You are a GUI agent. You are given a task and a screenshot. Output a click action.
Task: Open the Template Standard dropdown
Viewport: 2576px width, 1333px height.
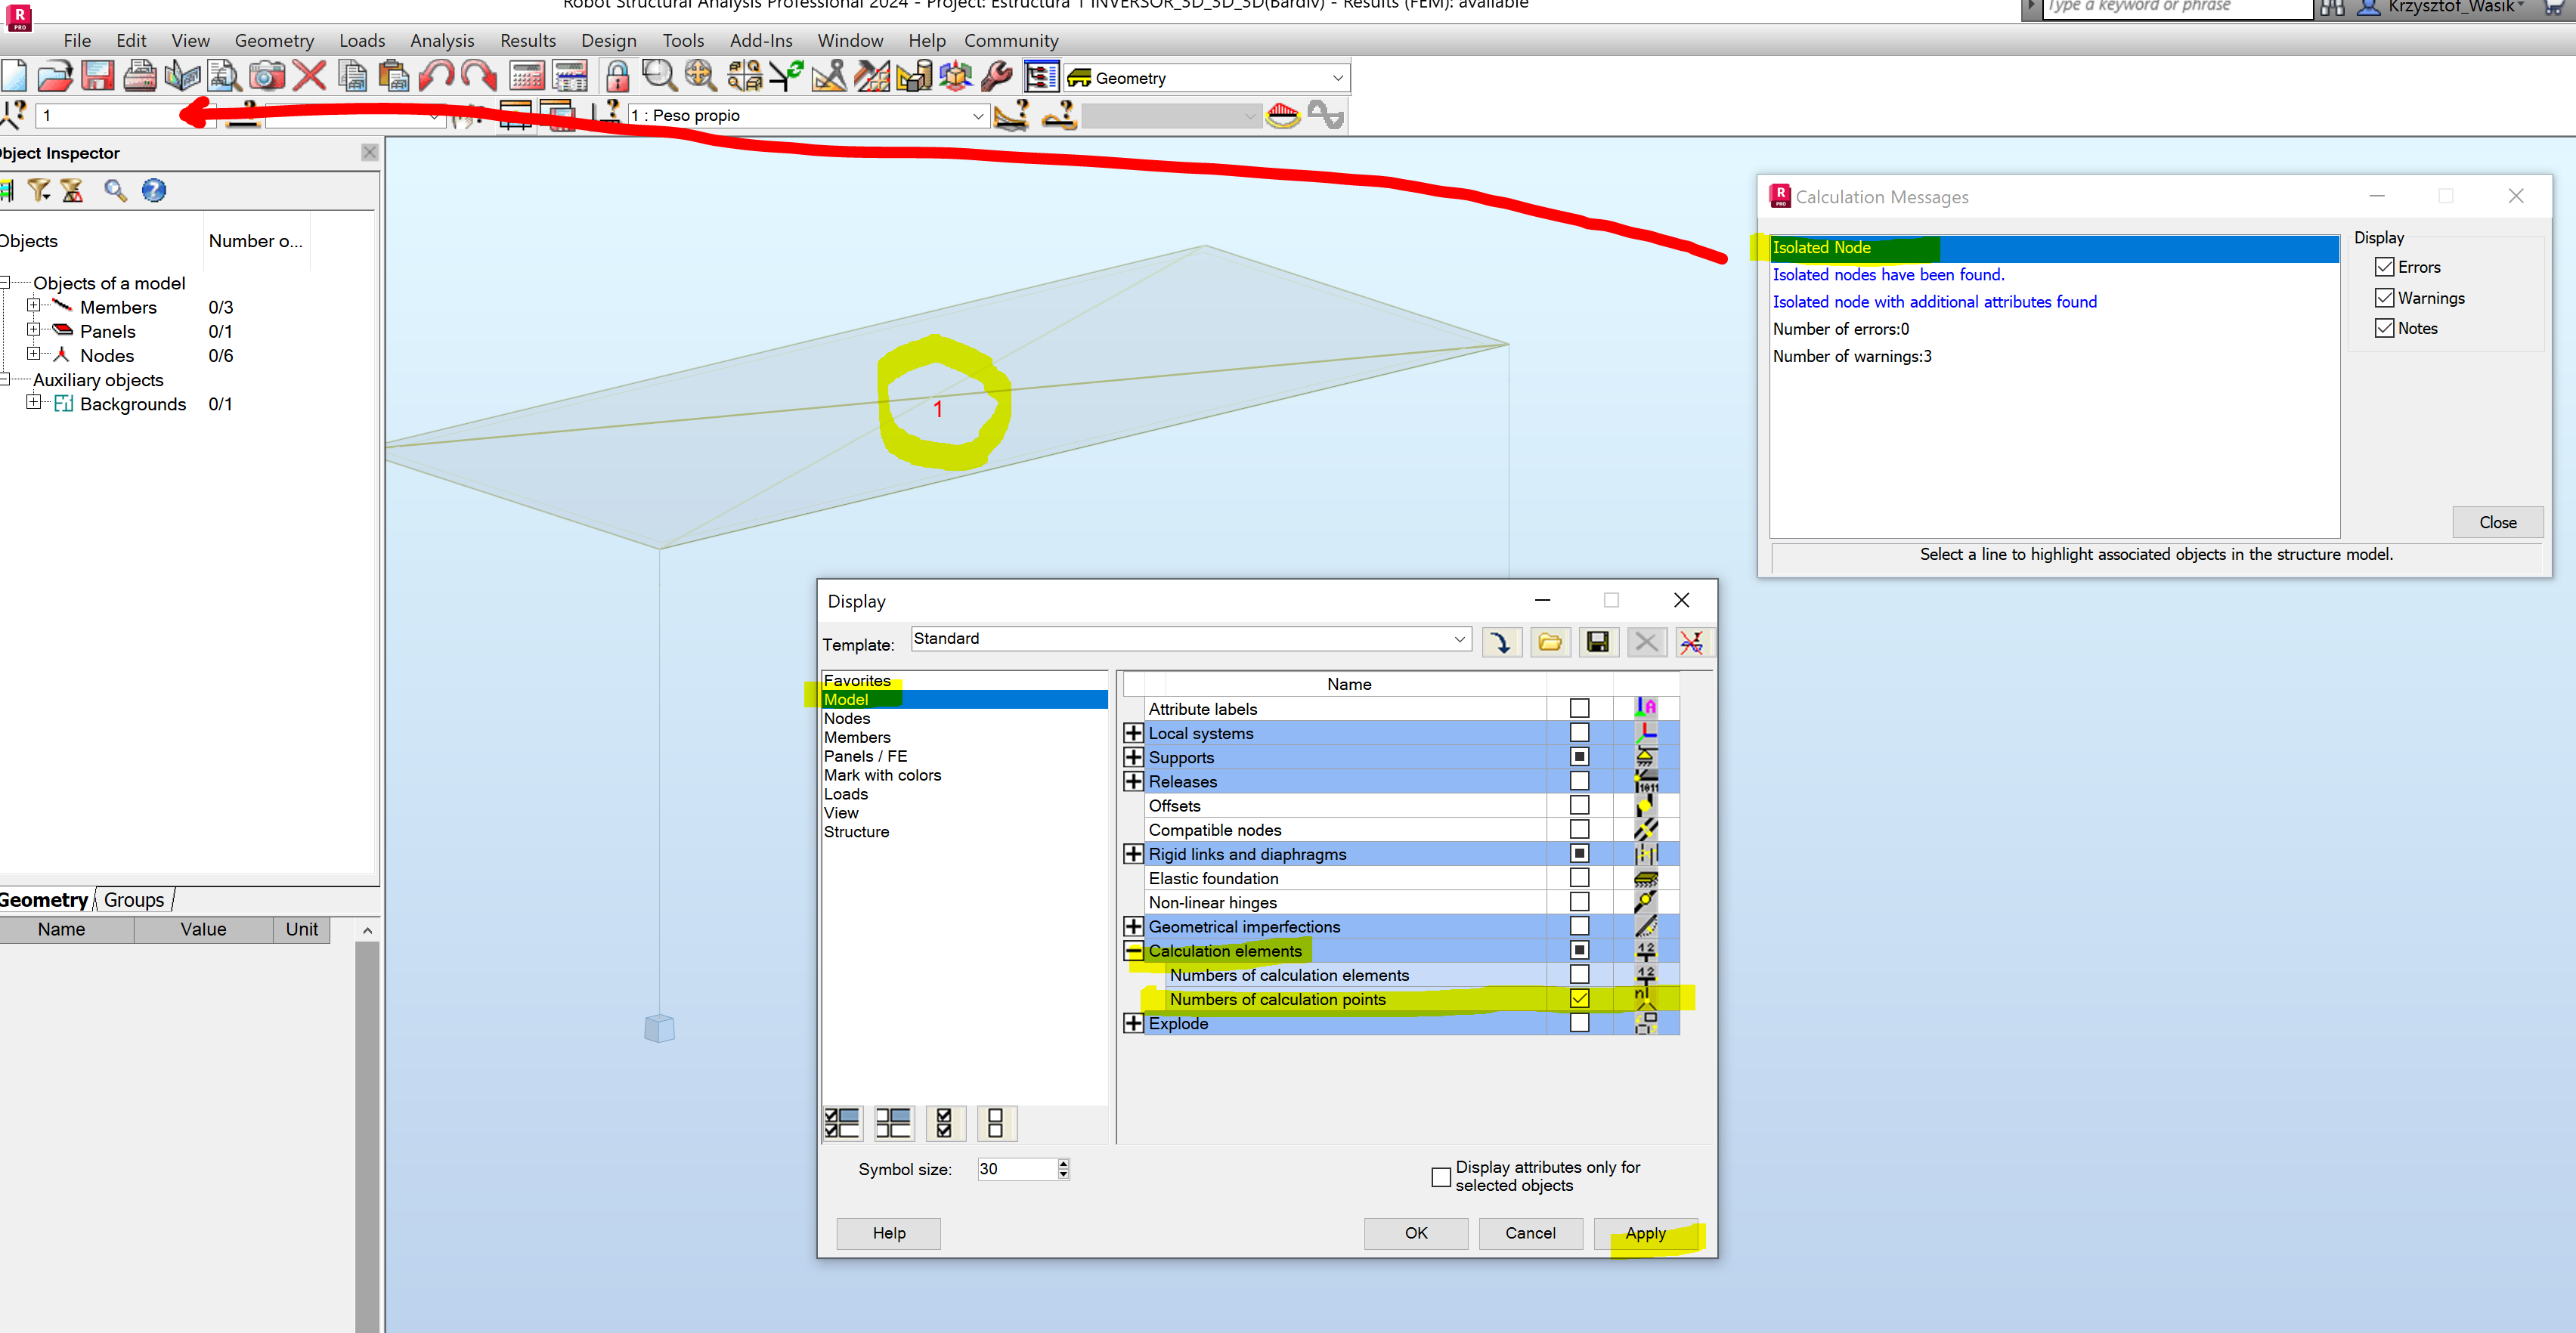click(1459, 639)
